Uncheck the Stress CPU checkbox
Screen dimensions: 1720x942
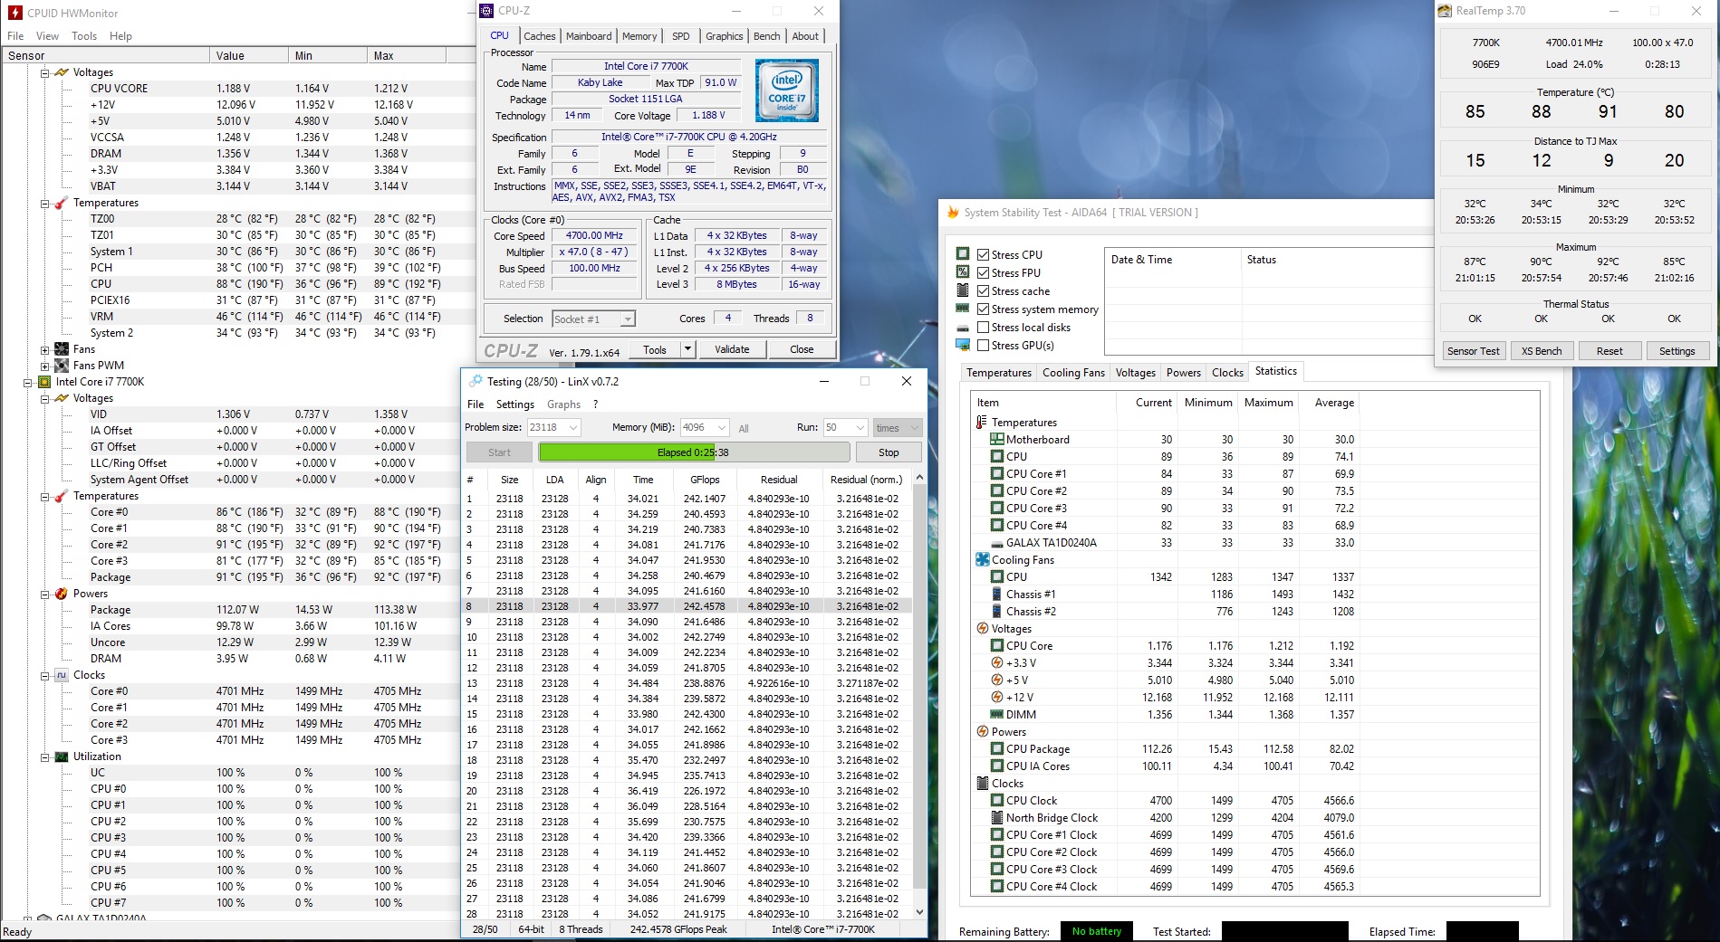pos(983,254)
